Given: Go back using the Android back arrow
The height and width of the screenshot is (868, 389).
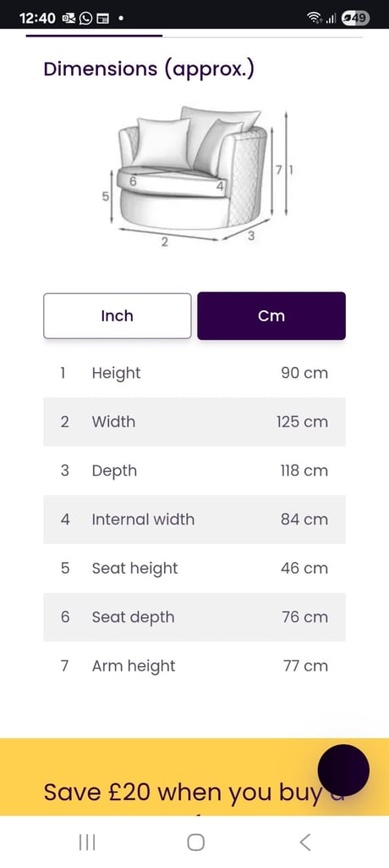Looking at the screenshot, I should coord(304,842).
